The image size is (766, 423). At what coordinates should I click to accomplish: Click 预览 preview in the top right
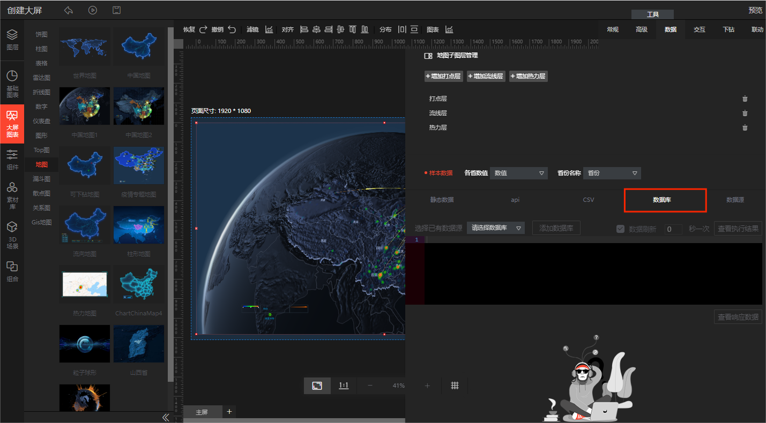click(755, 10)
